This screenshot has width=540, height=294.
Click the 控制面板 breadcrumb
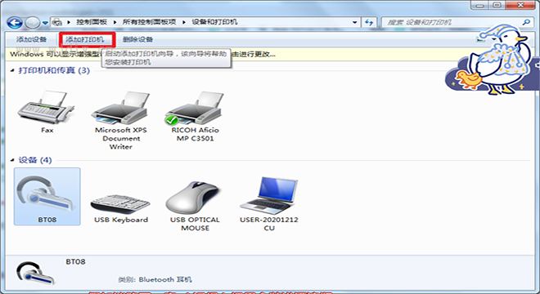[x=92, y=22]
